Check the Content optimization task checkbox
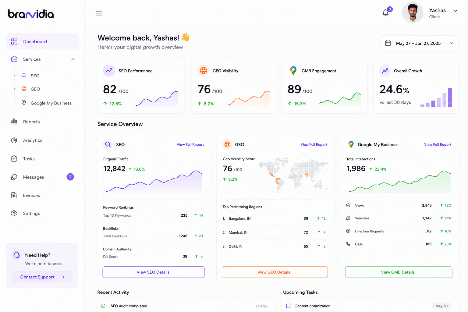 click(288, 306)
